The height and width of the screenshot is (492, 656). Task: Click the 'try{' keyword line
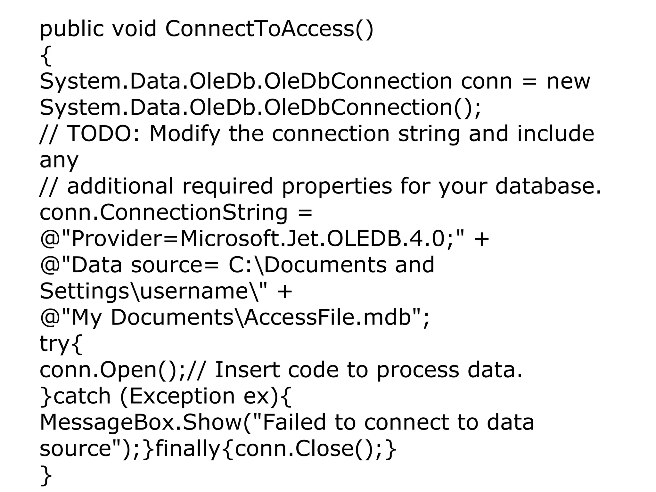tap(61, 344)
